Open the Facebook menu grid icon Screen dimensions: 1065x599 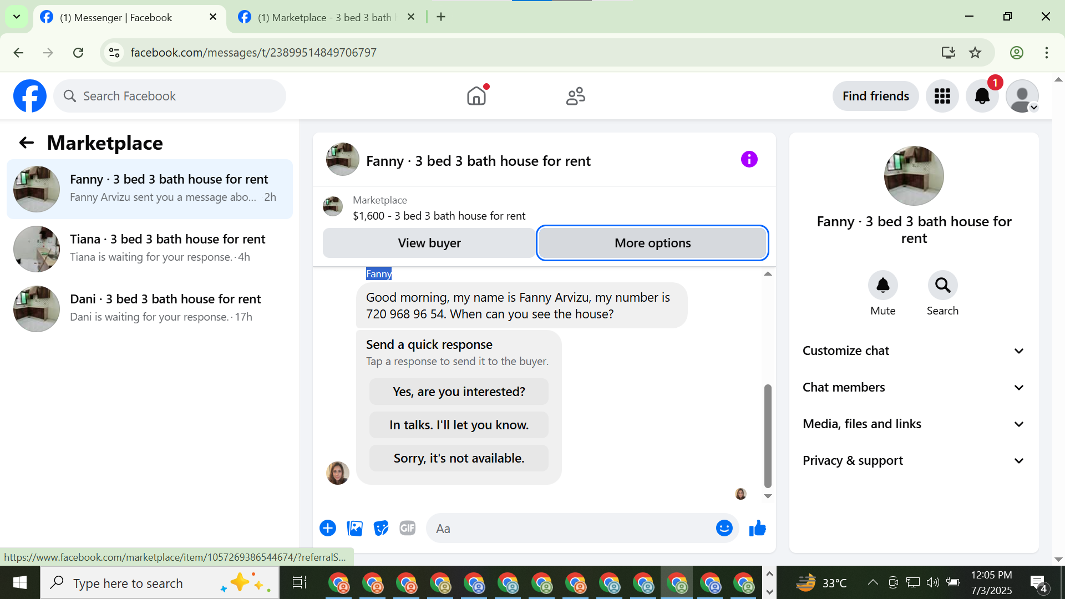[942, 96]
